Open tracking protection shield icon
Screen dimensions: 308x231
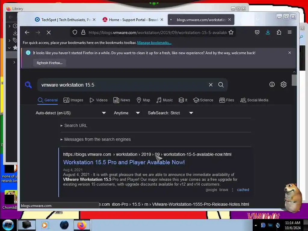75,32
